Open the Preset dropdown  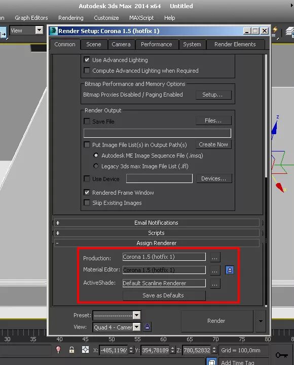tap(137, 315)
